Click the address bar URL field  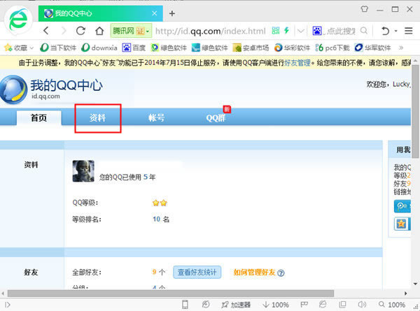(x=211, y=31)
